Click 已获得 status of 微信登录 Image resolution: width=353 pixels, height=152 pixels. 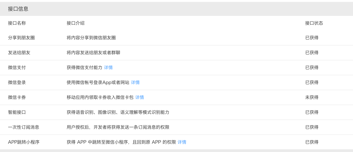pos(312,83)
